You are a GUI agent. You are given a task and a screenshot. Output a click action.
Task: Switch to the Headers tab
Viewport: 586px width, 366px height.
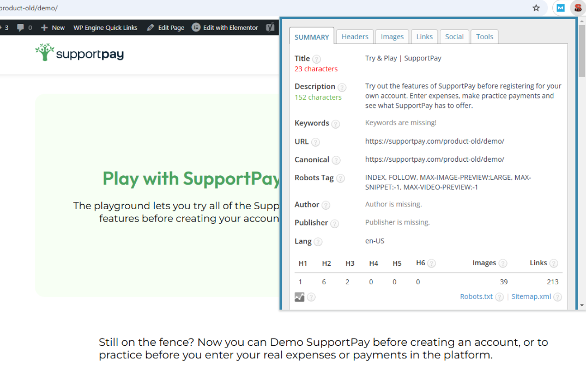coord(355,36)
